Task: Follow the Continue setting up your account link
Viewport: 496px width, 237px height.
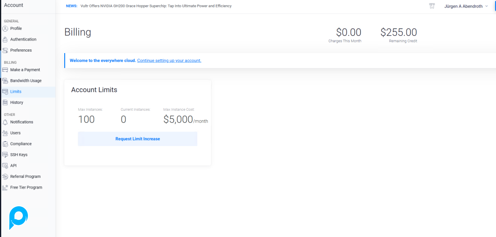Action: (169, 61)
